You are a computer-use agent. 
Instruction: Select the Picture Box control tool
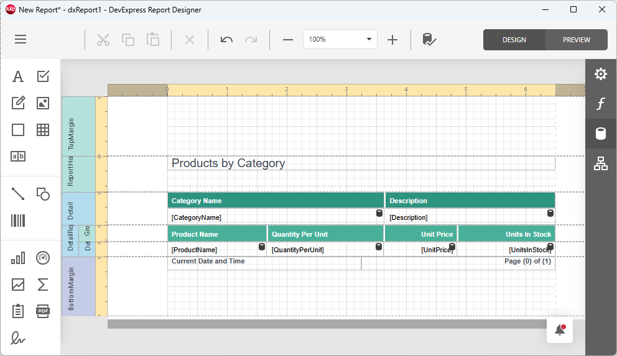pos(43,103)
